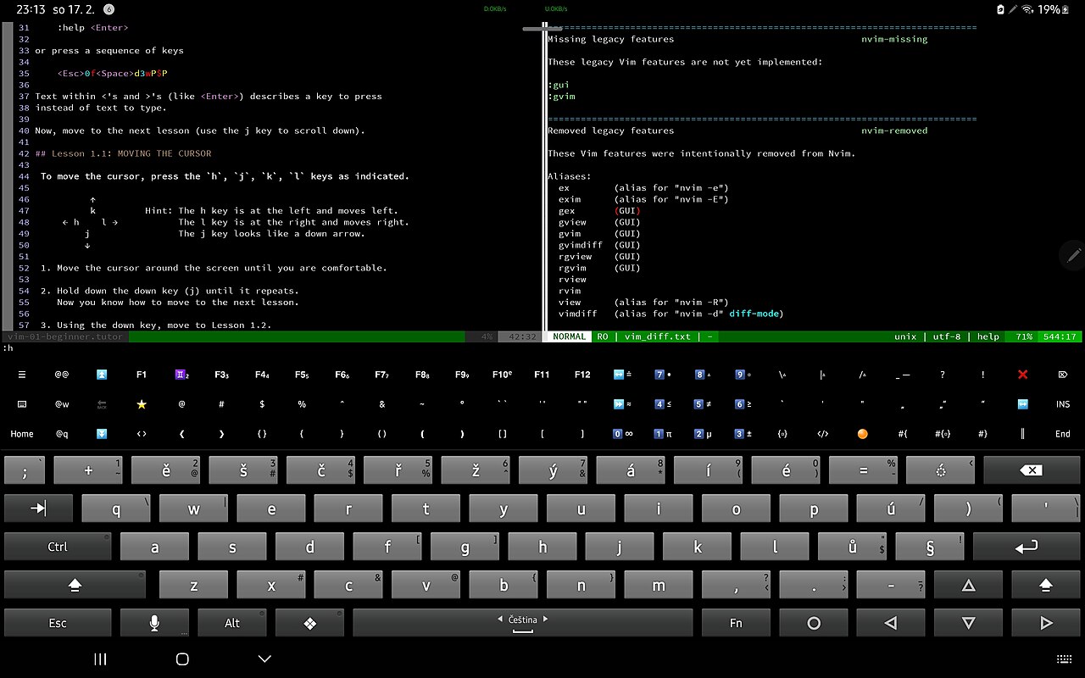Tap the circle key left of the arrow keys

814,623
